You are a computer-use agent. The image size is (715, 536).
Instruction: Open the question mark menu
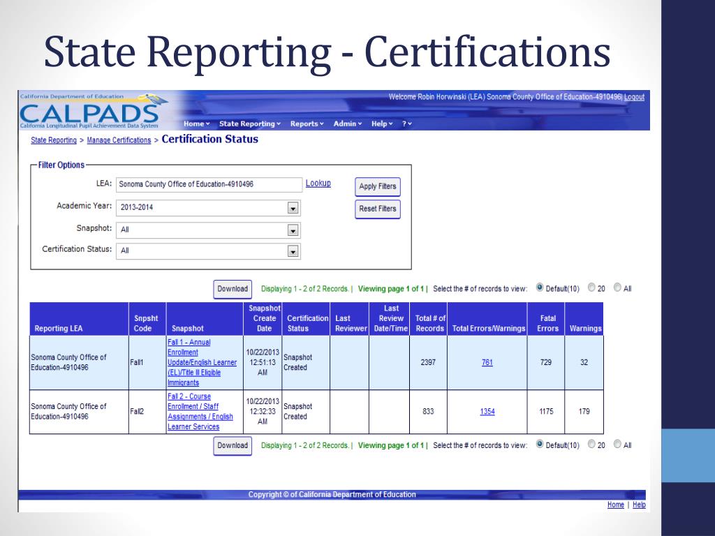tap(407, 124)
